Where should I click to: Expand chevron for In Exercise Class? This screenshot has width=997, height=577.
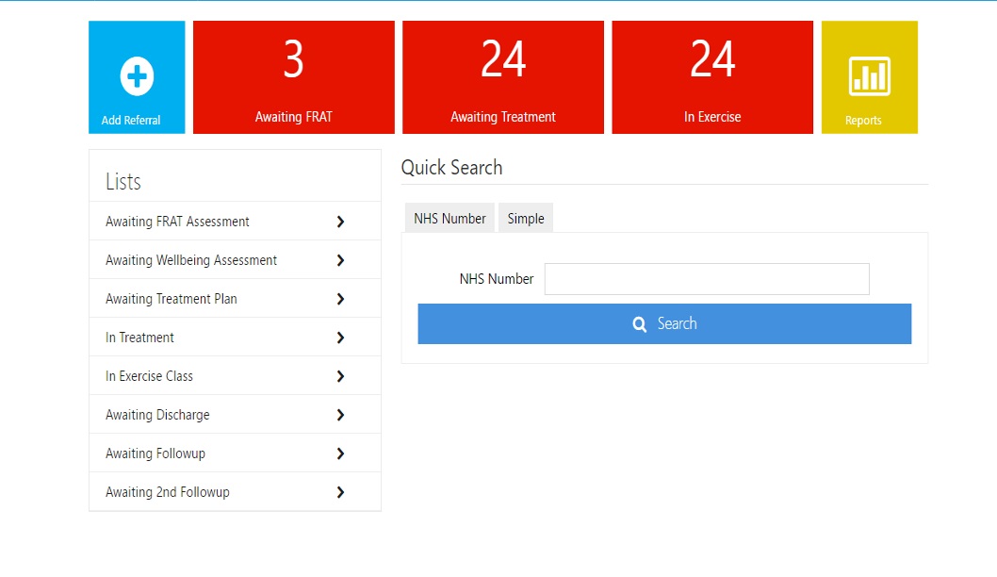pyautogui.click(x=341, y=376)
